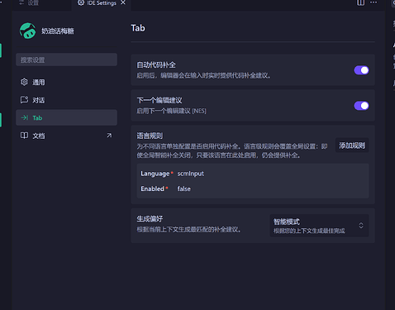Click the 语言规则 heading
Image resolution: width=395 pixels, height=310 pixels.
150,136
